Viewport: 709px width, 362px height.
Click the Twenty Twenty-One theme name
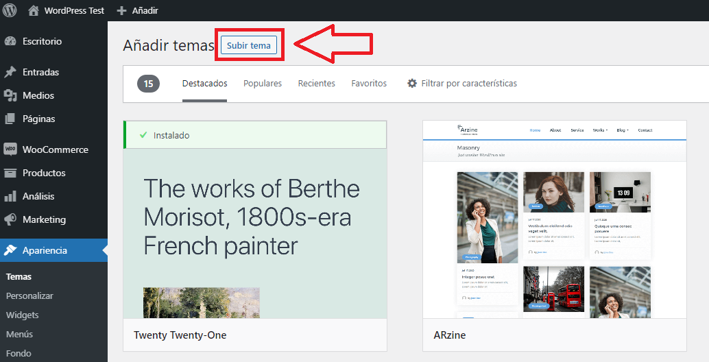click(x=180, y=335)
